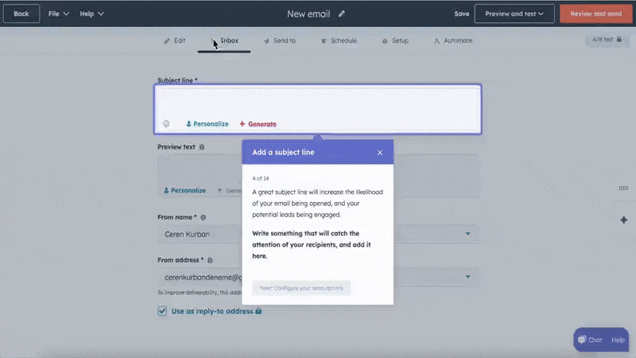Click the lock icon beside reply-to address
This screenshot has width=636, height=358.
[258, 311]
